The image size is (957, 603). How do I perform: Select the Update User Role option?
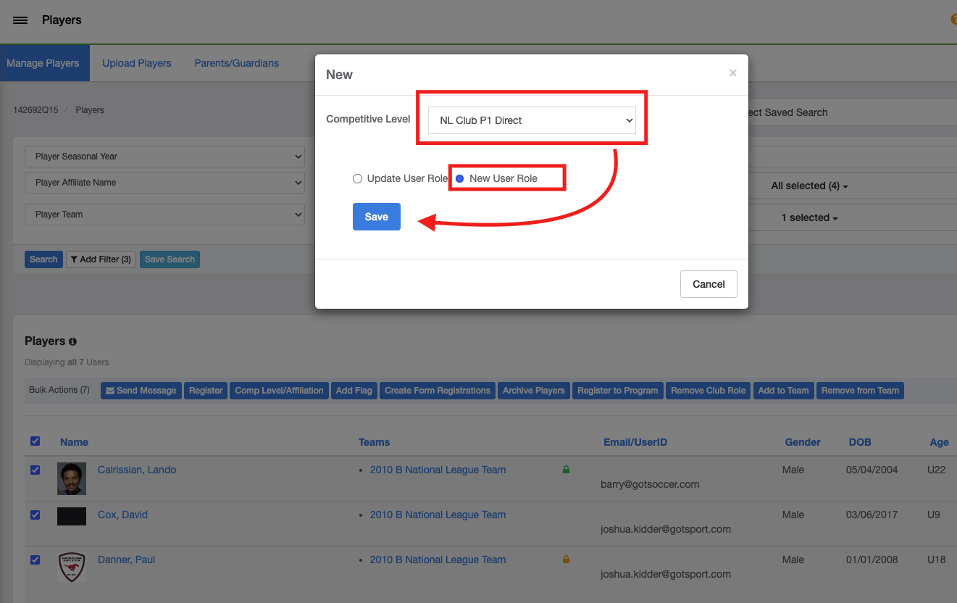(x=357, y=178)
